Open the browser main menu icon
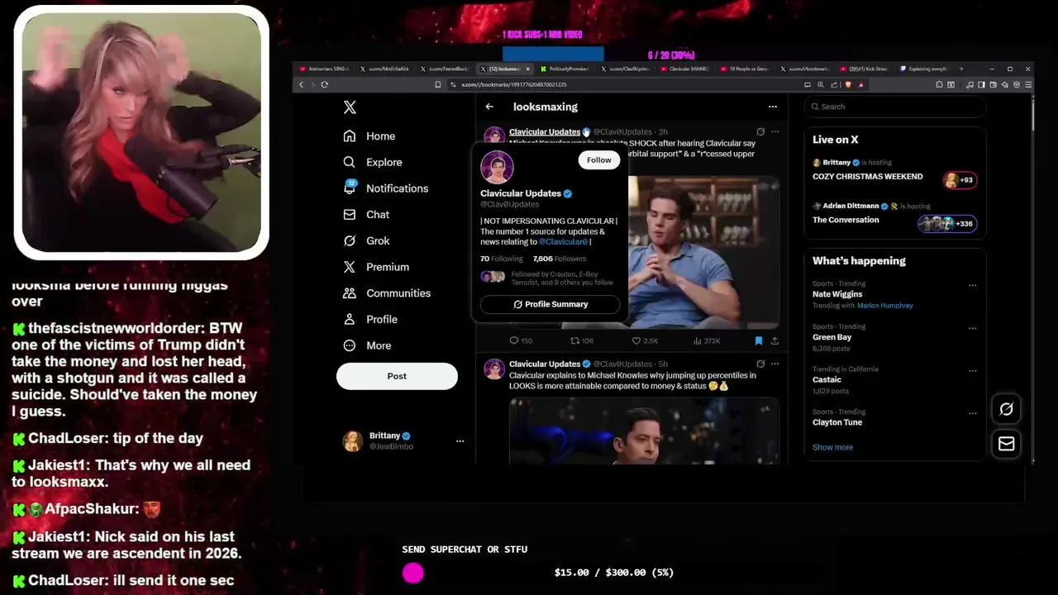Screen dimensions: 1058x595 coord(1027,84)
